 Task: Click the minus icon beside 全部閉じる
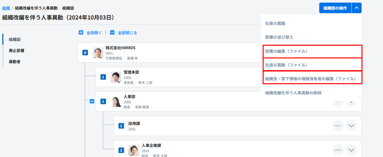[x=112, y=33]
